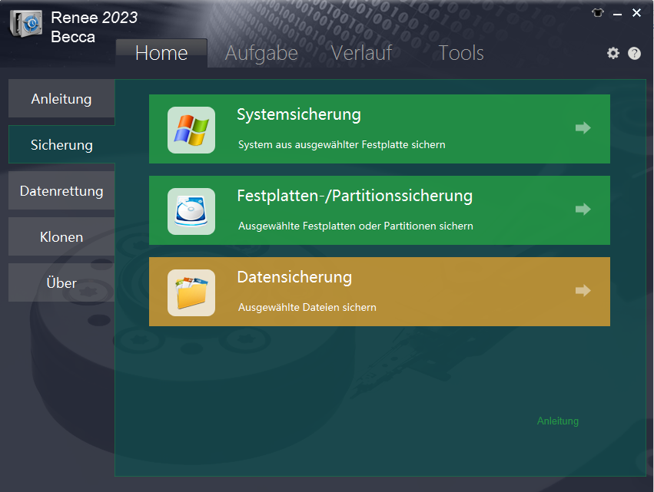The image size is (654, 492).
Task: Click the folder Datensicherung icon
Action: point(191,292)
